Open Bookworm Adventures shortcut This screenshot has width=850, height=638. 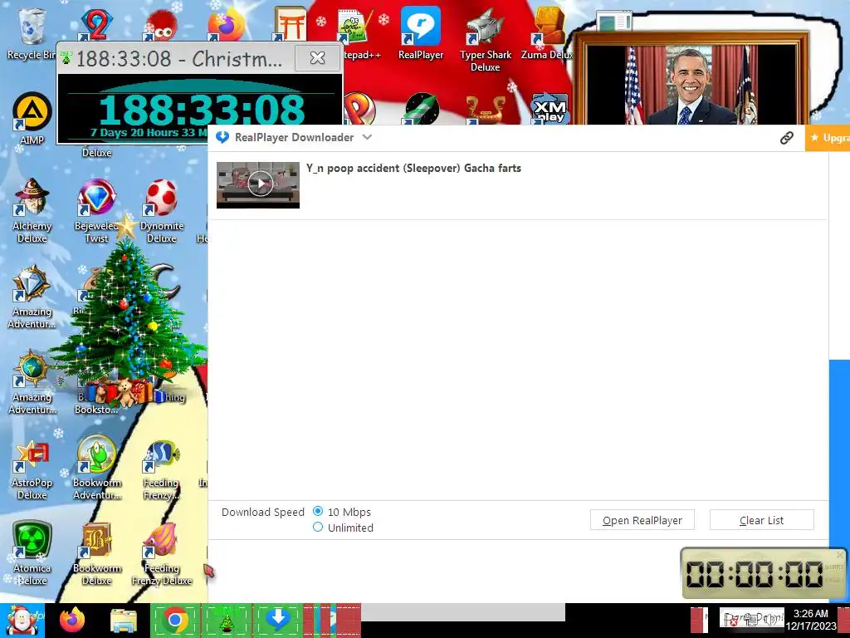(97, 468)
